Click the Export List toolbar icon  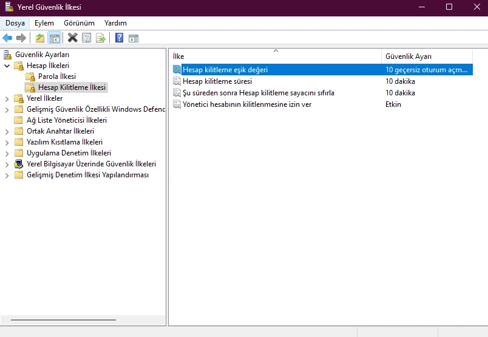tap(101, 38)
